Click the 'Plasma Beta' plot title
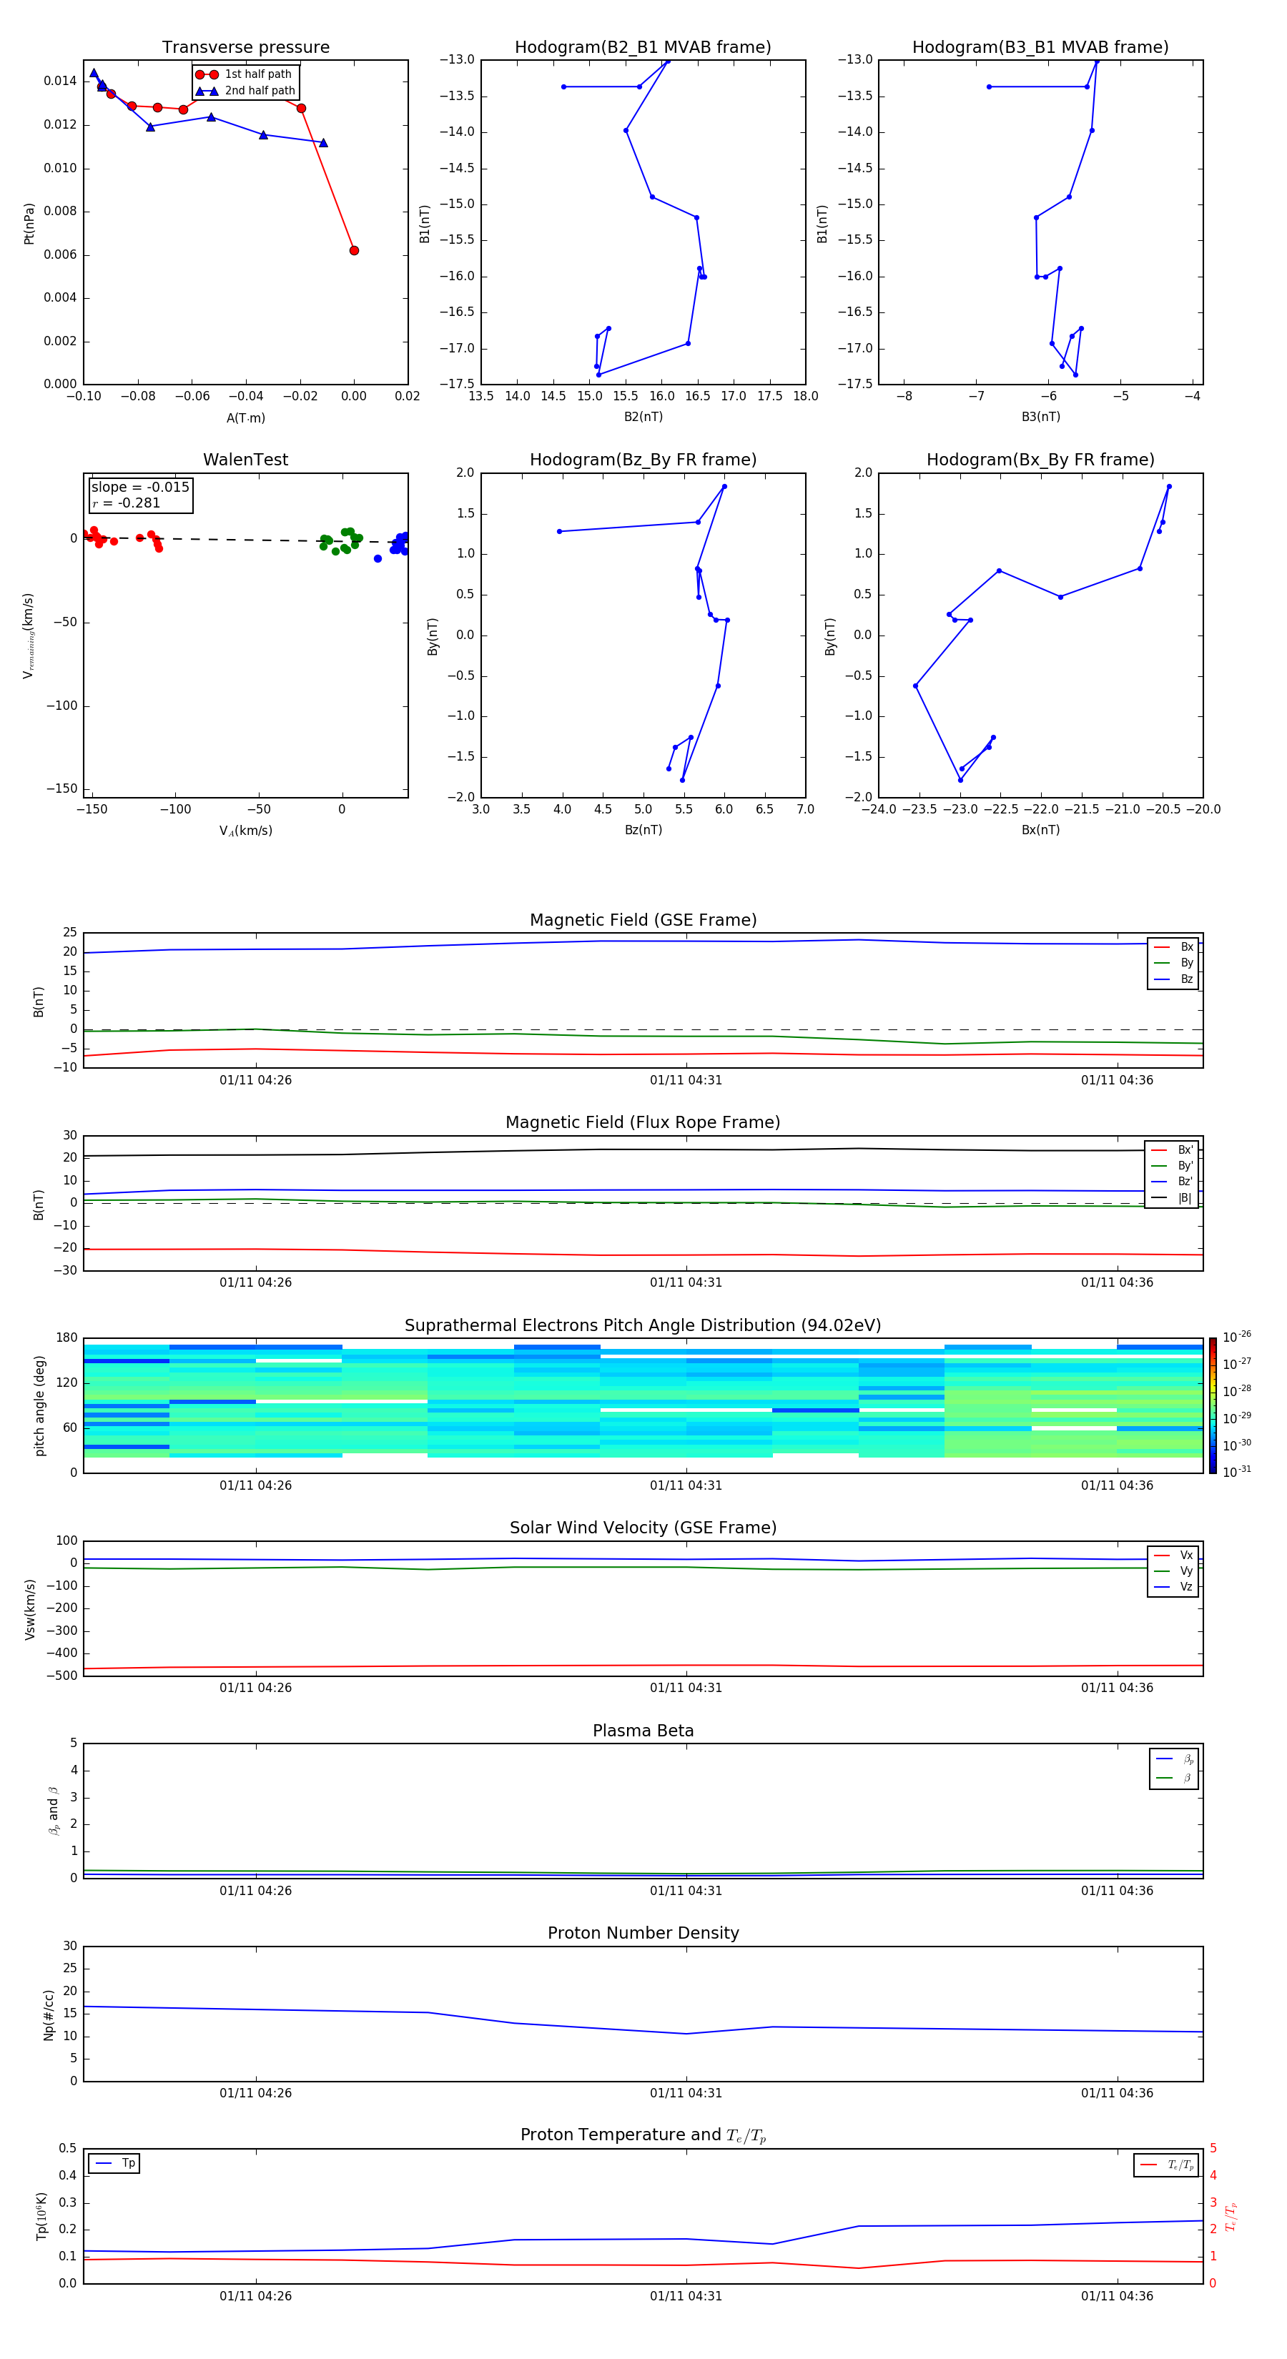This screenshot has height=2359, width=1287. 643,1731
